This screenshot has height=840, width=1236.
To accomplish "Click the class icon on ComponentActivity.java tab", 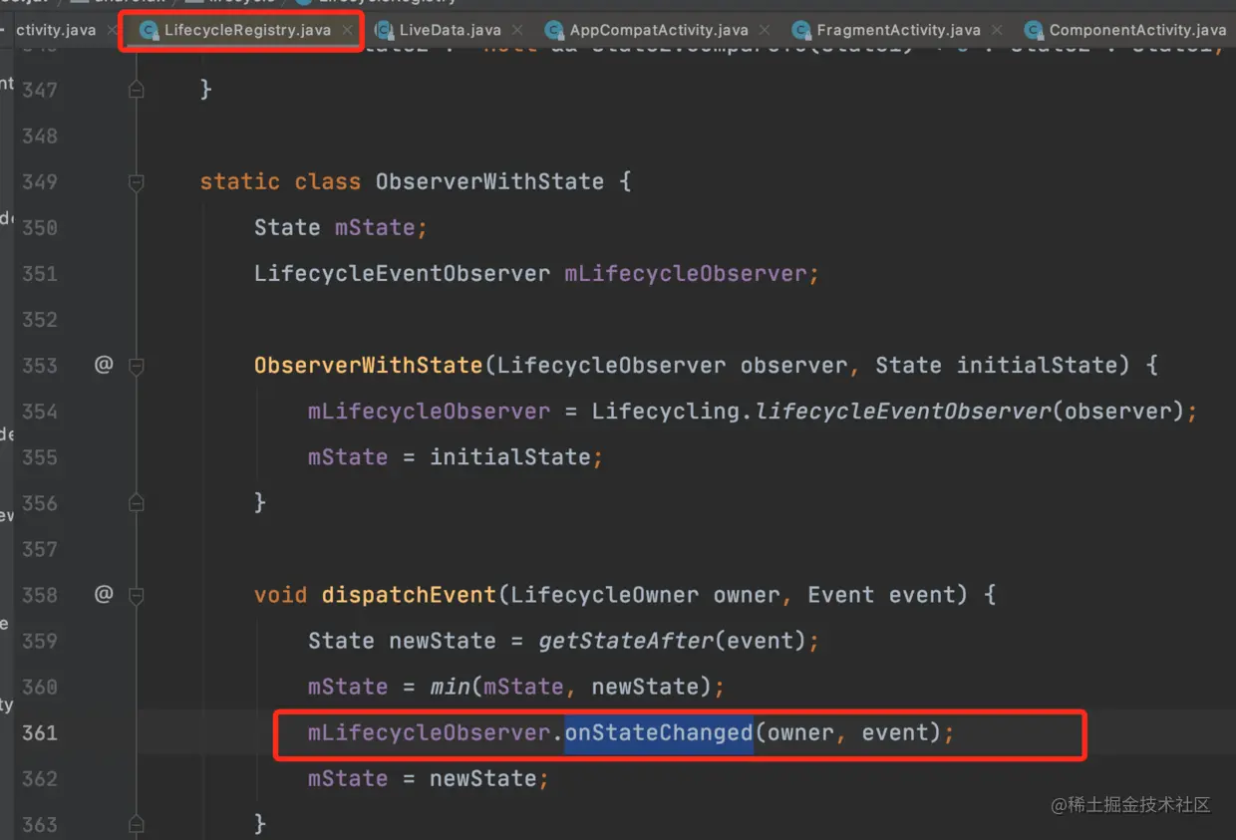I will 1034,30.
